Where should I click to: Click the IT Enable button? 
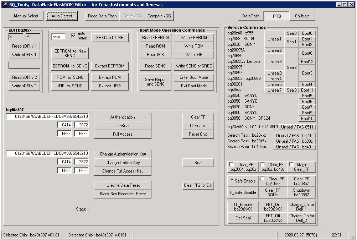[198, 125]
